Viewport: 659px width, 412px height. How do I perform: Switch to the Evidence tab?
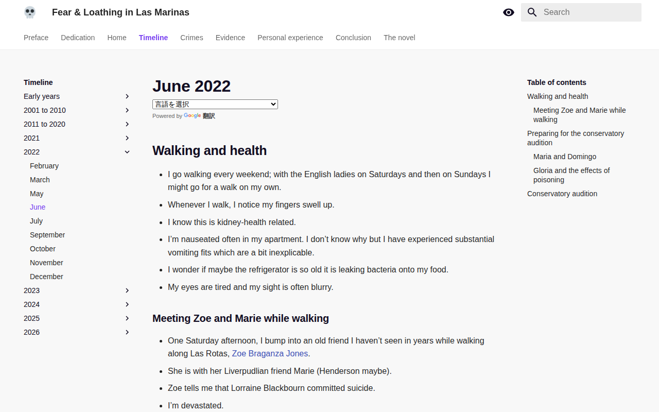coord(230,38)
